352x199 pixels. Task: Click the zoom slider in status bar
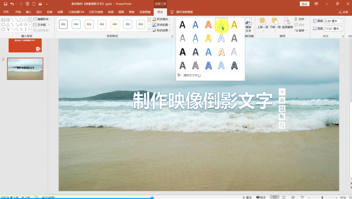click(x=322, y=198)
